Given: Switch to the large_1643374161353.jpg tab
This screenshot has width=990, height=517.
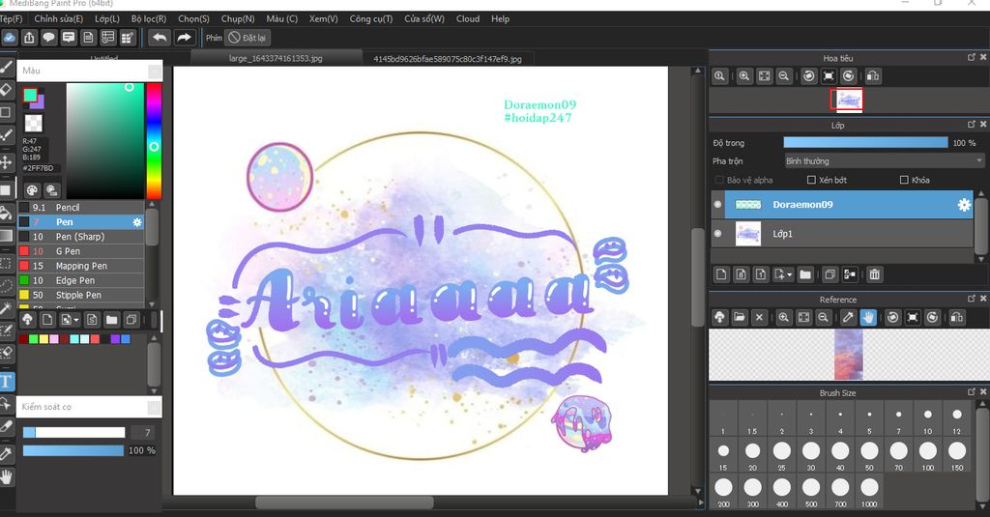Looking at the screenshot, I should tap(276, 59).
